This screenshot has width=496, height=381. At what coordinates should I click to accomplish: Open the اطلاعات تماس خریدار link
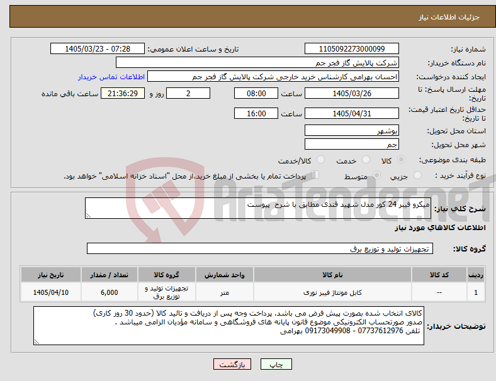click(x=111, y=77)
